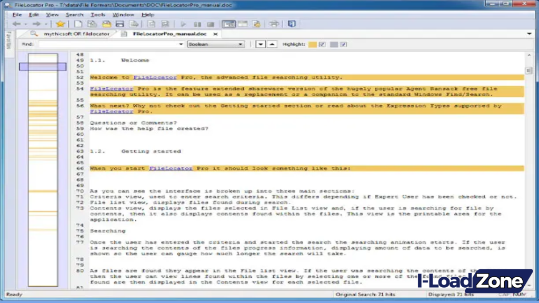
Task: Click the find-previous up arrow
Action: pyautogui.click(x=272, y=44)
